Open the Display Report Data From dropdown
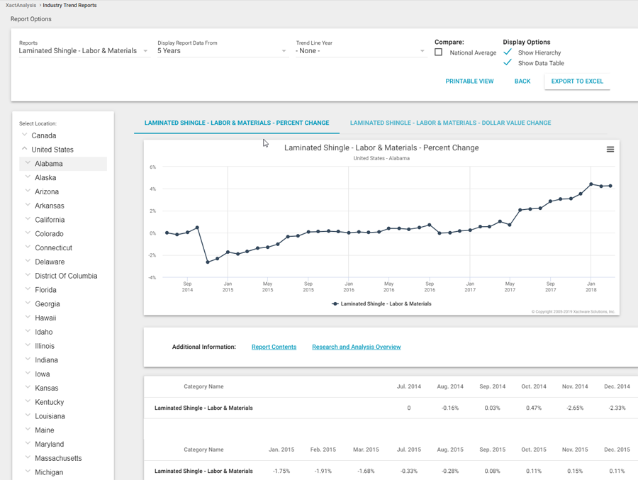 [221, 51]
